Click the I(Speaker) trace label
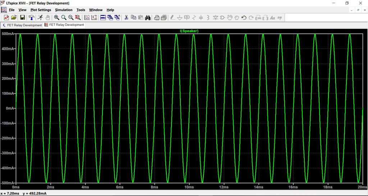The height and width of the screenshot is (196, 368). pos(189,31)
